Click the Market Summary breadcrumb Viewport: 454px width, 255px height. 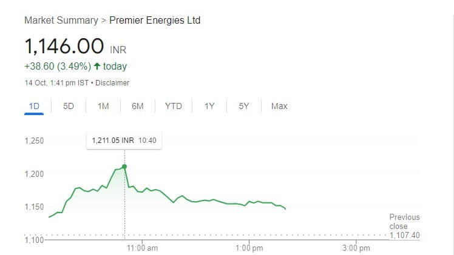coord(61,21)
